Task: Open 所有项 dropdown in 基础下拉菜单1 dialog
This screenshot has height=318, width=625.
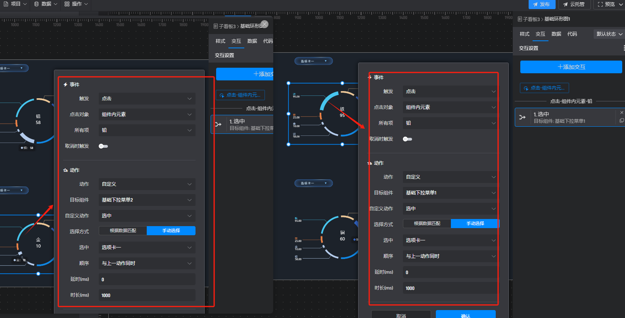Action: tap(451, 123)
